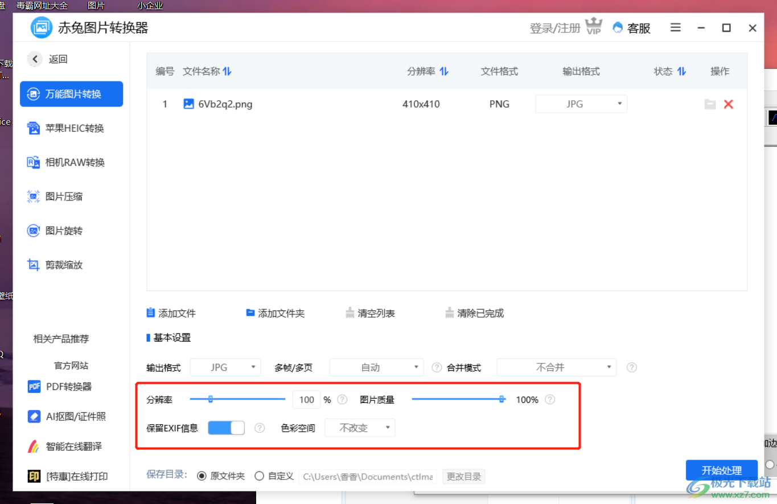777x504 pixels.
Task: Delete 6Vb2q2.png with the red X icon
Action: (x=728, y=104)
